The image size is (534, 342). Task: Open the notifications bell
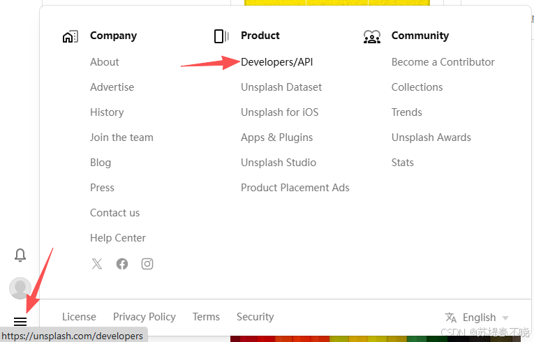[20, 255]
